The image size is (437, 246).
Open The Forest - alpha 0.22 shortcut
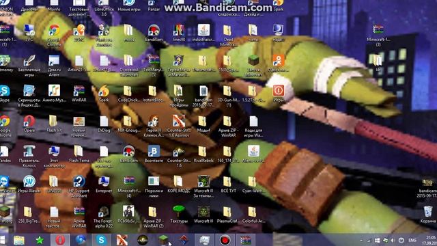point(104,217)
